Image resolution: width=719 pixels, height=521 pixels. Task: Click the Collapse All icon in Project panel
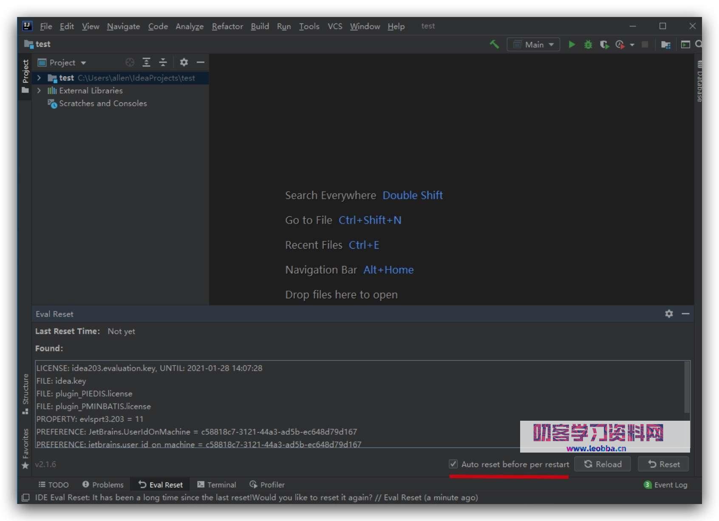tap(163, 62)
